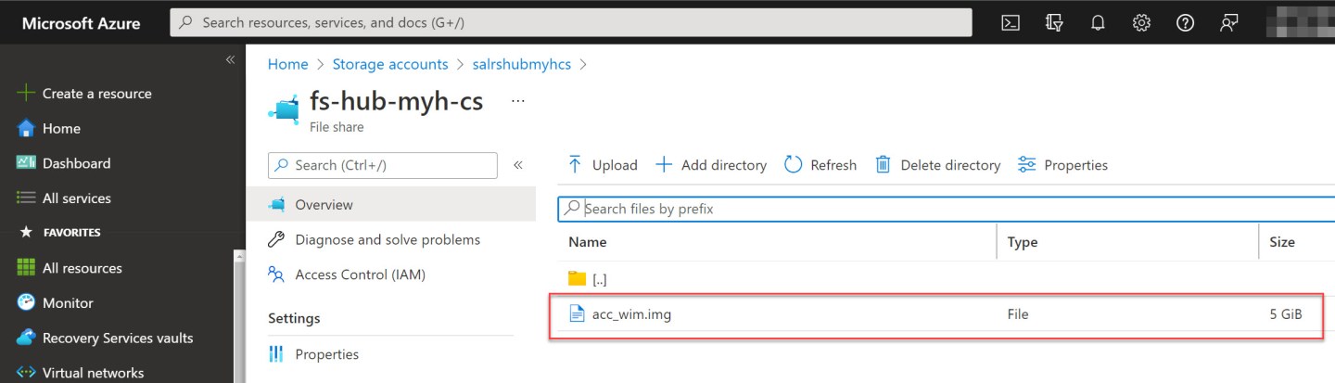Click the file share icon beside the title
Screen dimensions: 1335x383
coord(286,109)
